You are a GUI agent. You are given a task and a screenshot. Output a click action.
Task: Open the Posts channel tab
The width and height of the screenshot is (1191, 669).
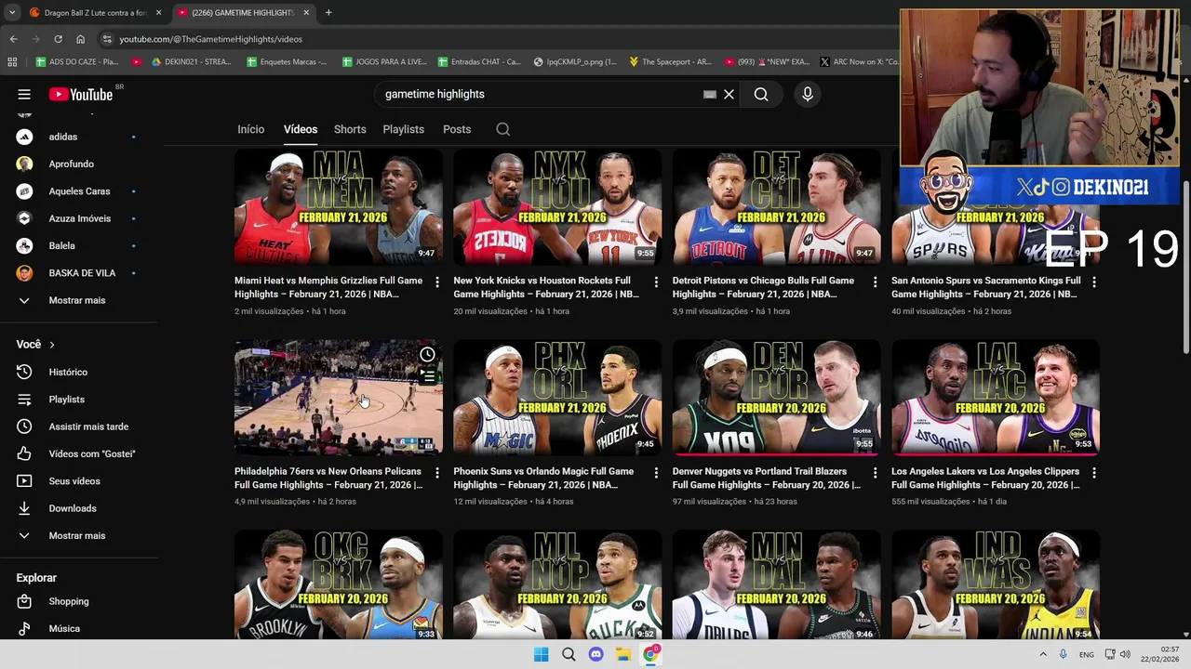(457, 129)
